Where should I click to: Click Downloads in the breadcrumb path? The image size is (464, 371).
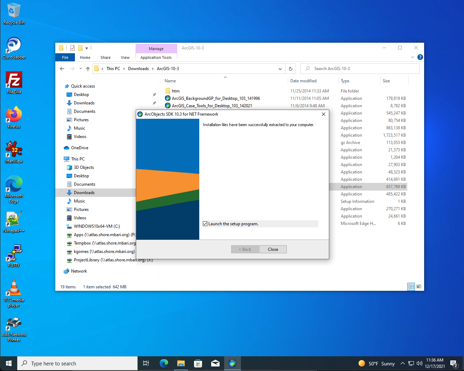coord(138,69)
